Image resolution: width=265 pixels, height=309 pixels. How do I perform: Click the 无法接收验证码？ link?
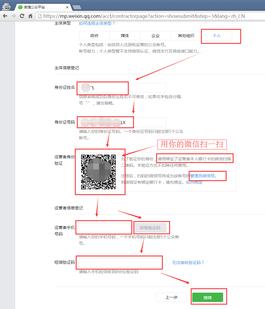tap(188, 263)
